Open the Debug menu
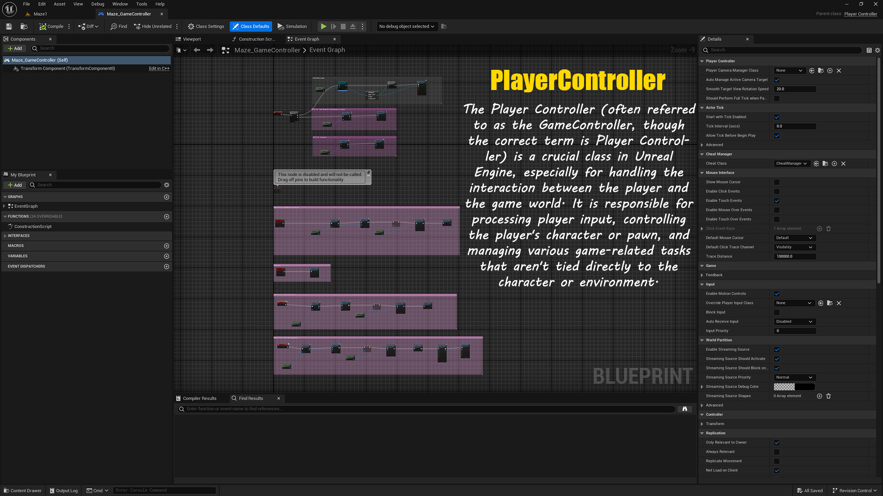This screenshot has width=883, height=496. [x=97, y=4]
